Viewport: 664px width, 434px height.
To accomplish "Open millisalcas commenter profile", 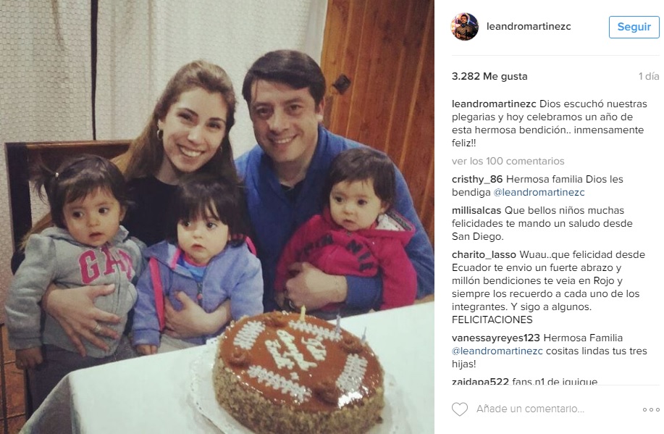I will click(476, 210).
